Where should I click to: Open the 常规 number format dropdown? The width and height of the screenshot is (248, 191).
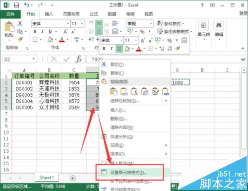[x=151, y=23]
